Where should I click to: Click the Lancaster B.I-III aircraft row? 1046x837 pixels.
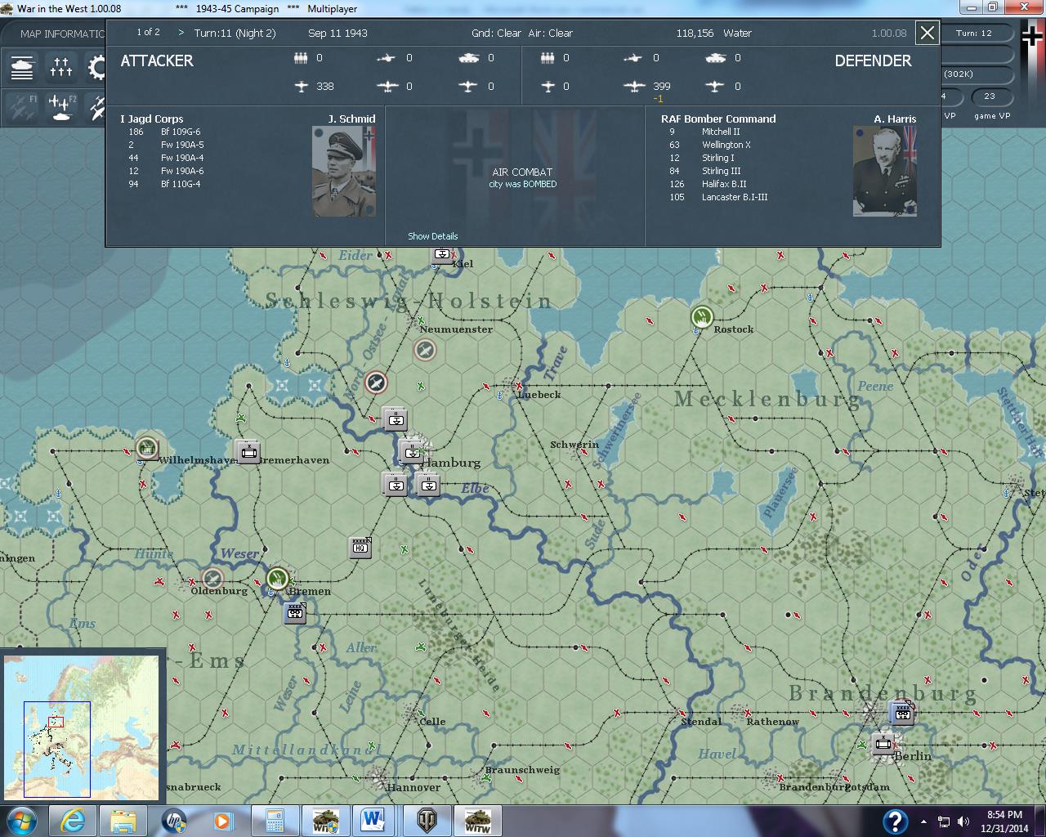[718, 197]
